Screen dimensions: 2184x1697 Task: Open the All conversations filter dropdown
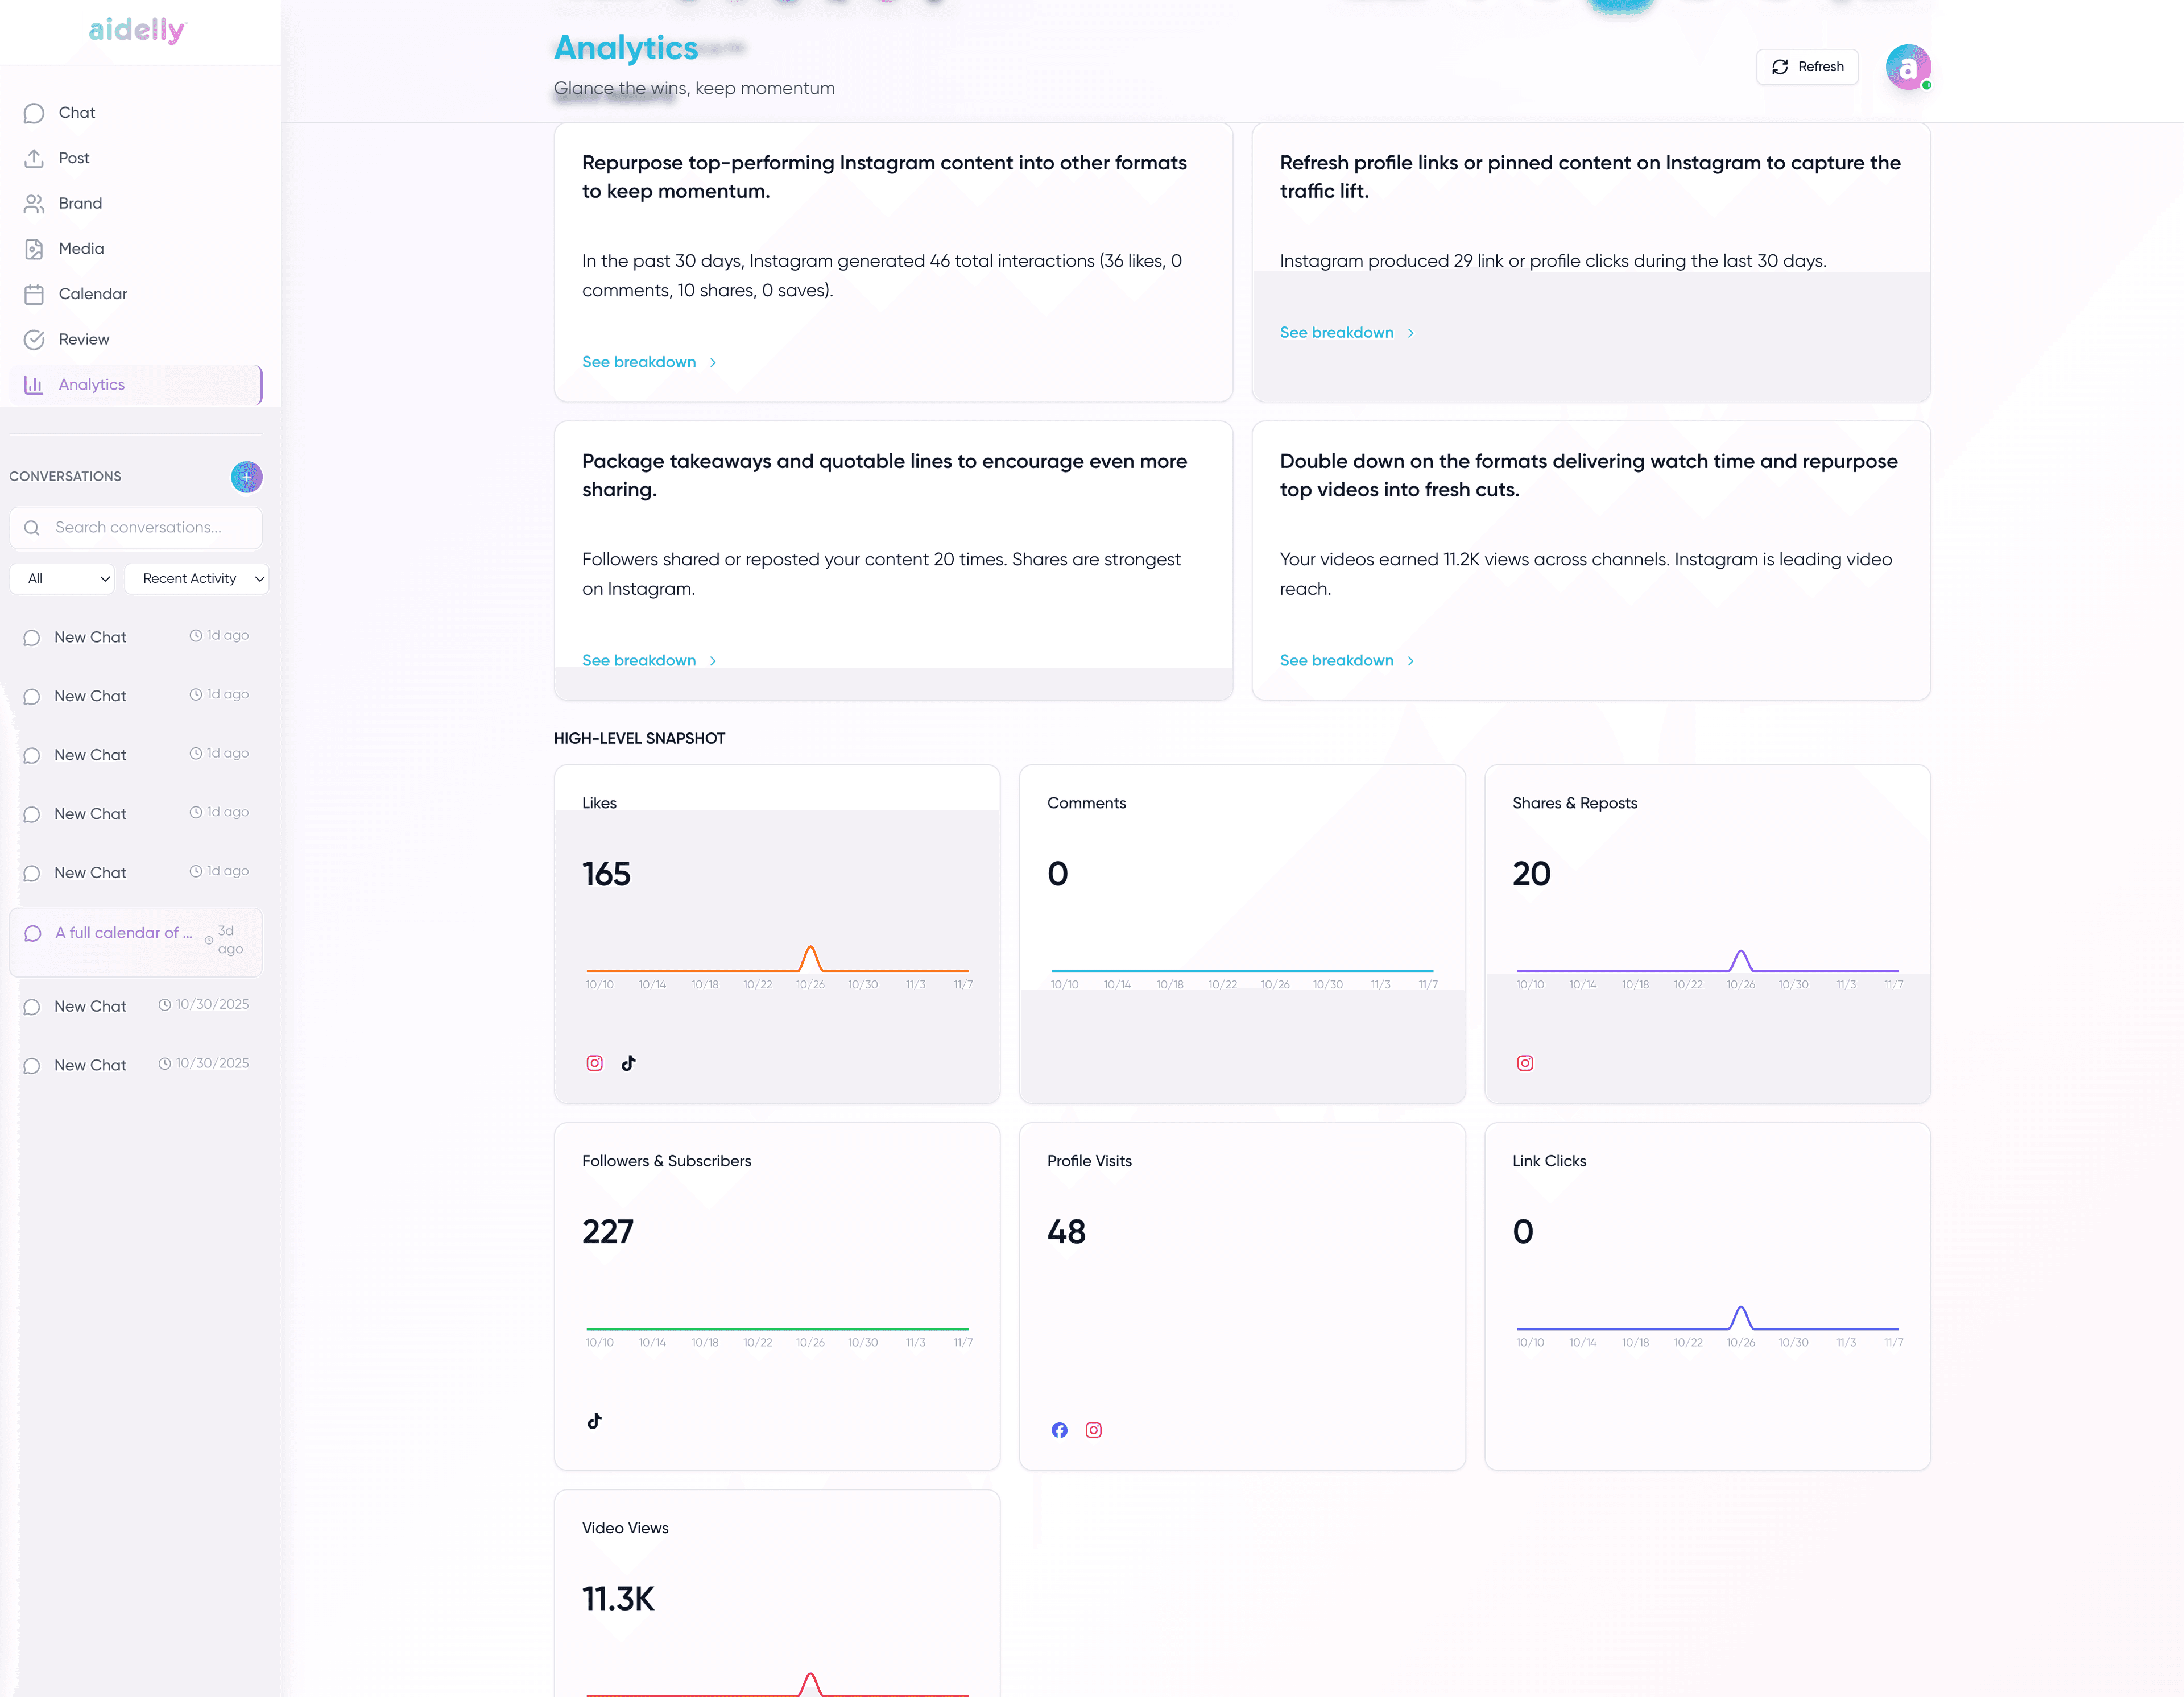tap(62, 578)
